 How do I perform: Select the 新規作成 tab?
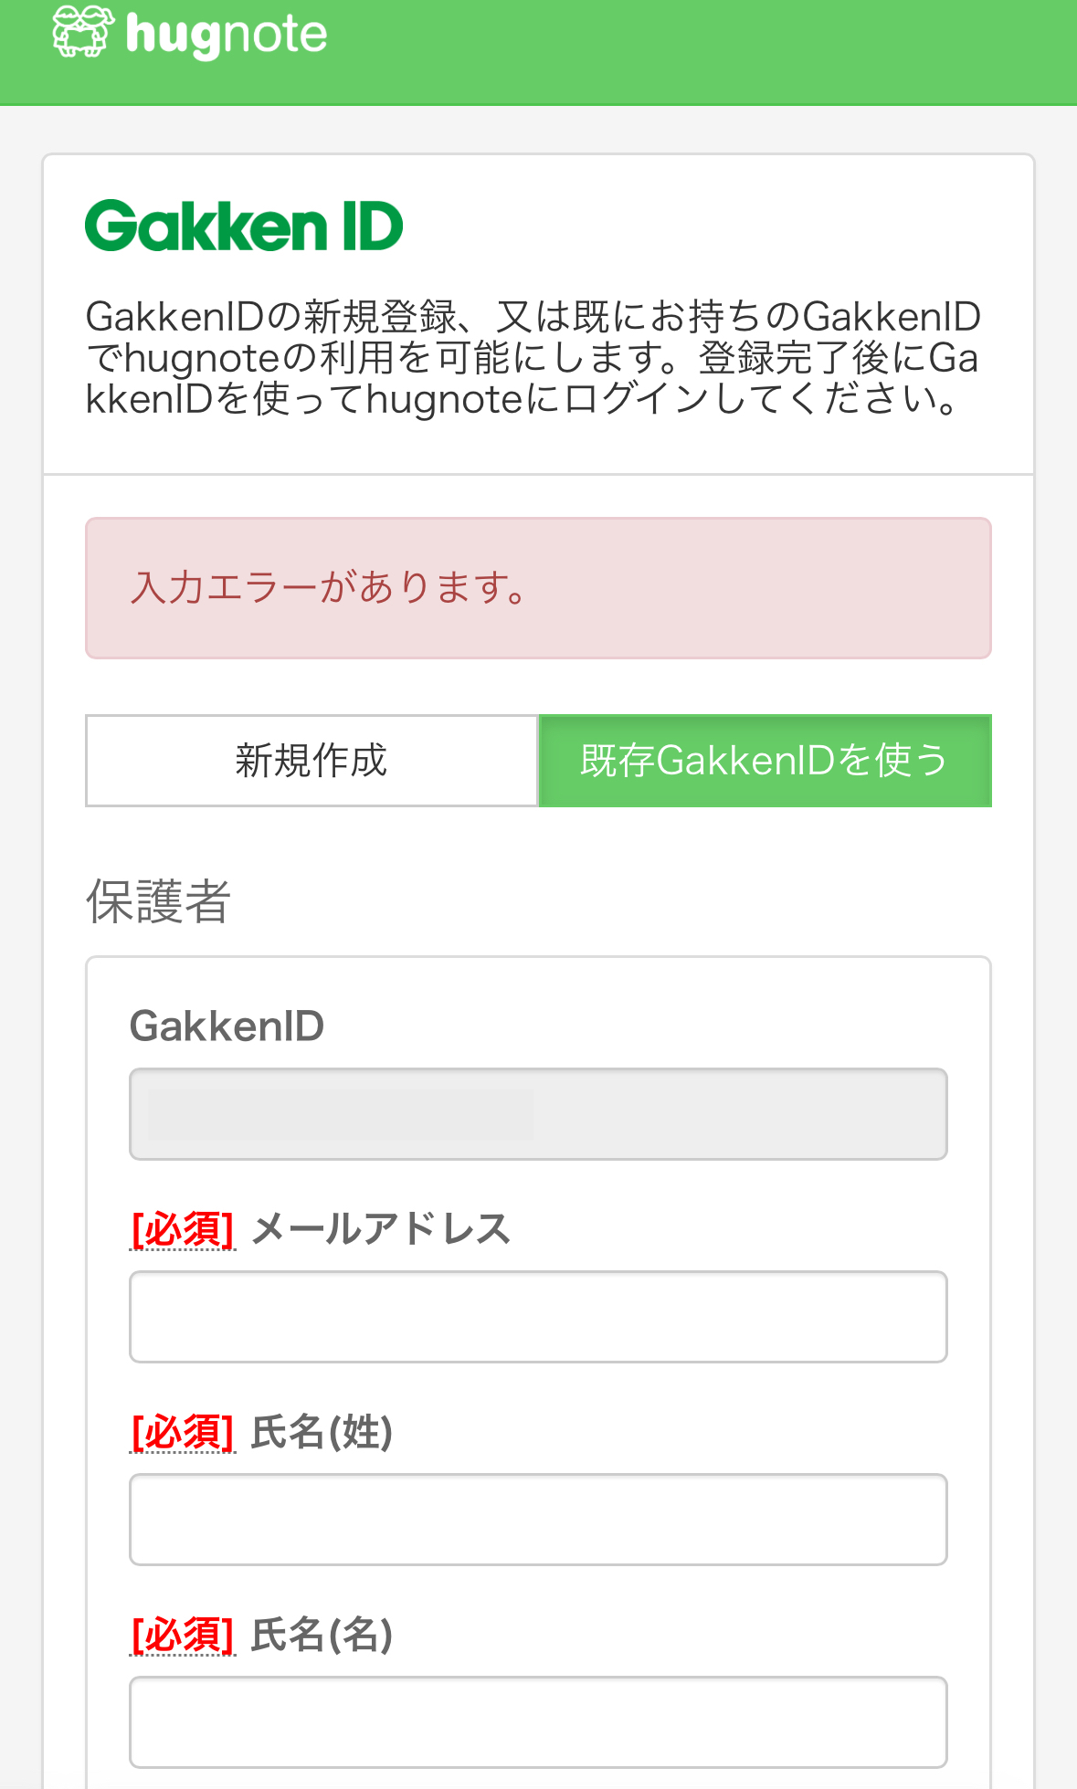pos(311,761)
